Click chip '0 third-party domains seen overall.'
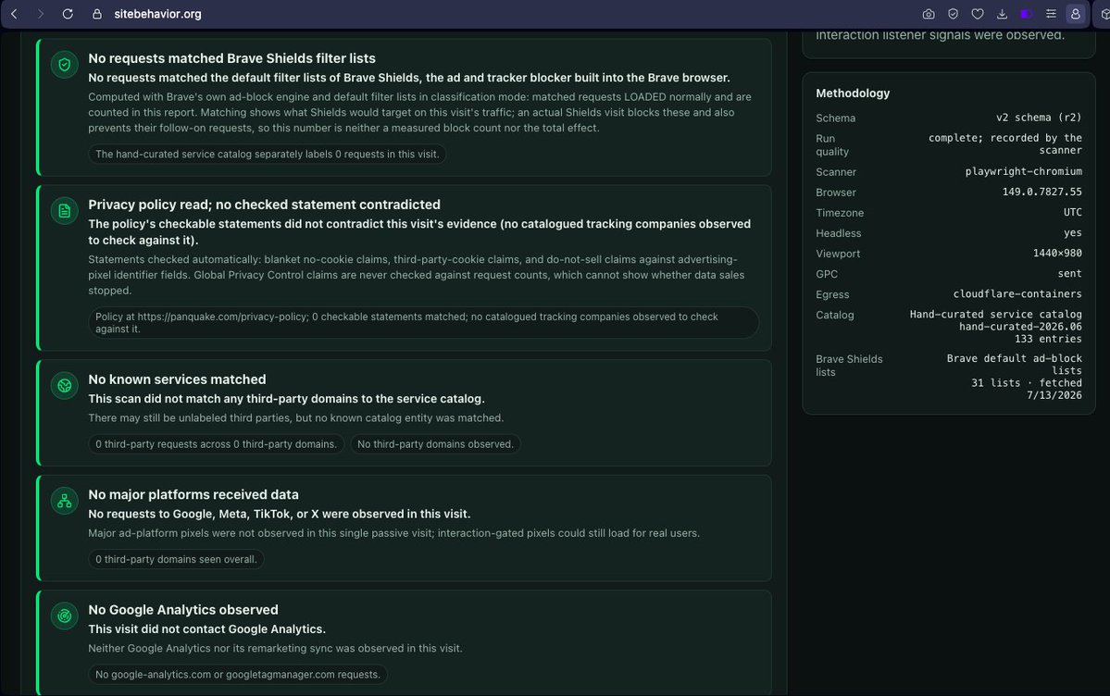The height and width of the screenshot is (696, 1110). (176, 559)
